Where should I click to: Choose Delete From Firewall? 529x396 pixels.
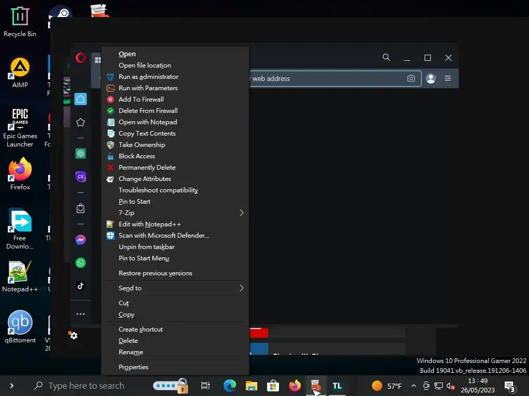coord(175,111)
